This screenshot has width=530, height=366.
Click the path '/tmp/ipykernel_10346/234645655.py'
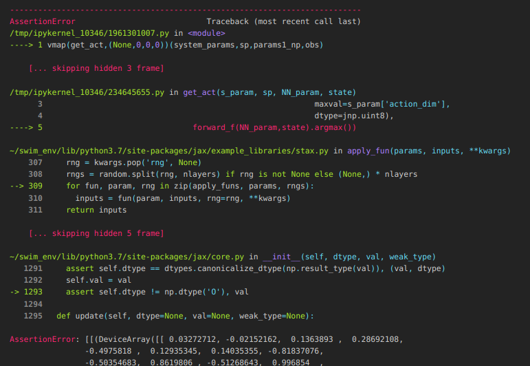point(87,92)
